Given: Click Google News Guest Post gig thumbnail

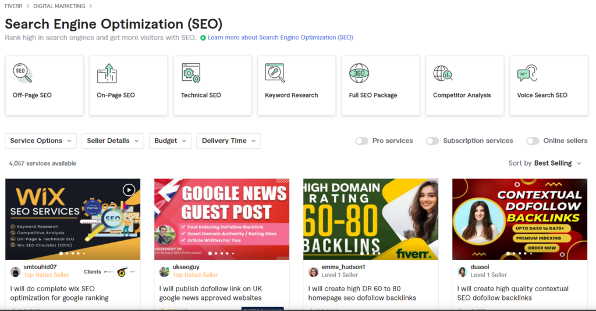Looking at the screenshot, I should (222, 219).
